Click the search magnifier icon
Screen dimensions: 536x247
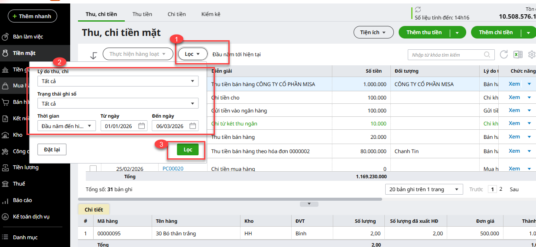tap(487, 55)
